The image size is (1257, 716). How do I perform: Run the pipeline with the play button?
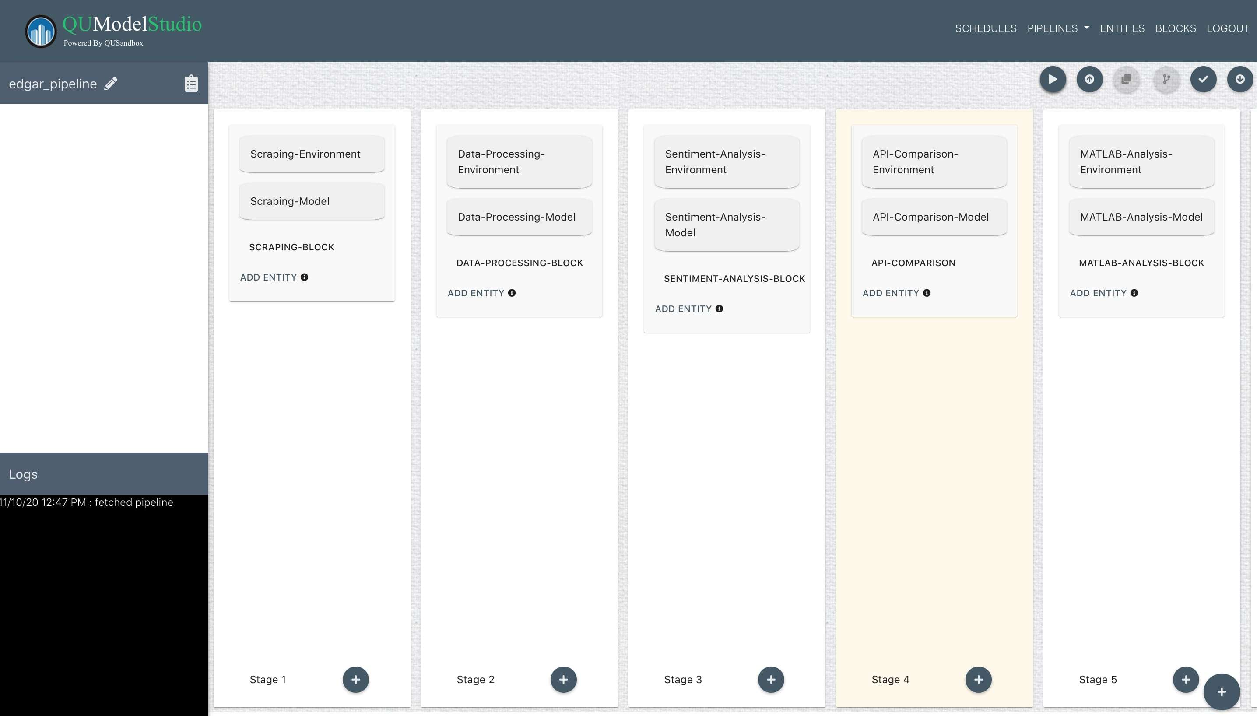point(1053,79)
